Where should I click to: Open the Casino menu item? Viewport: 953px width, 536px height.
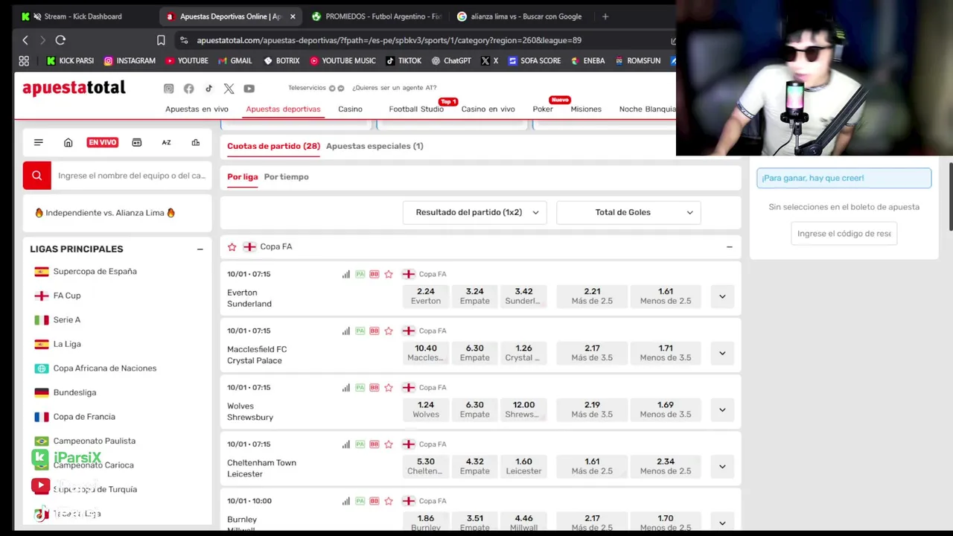click(350, 109)
